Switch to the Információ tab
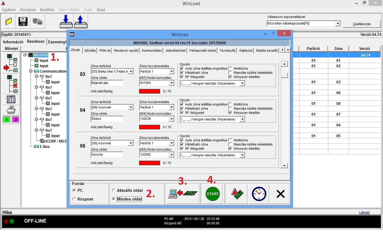Image resolution: width=383 pixels, height=239 pixels. [x=13, y=42]
